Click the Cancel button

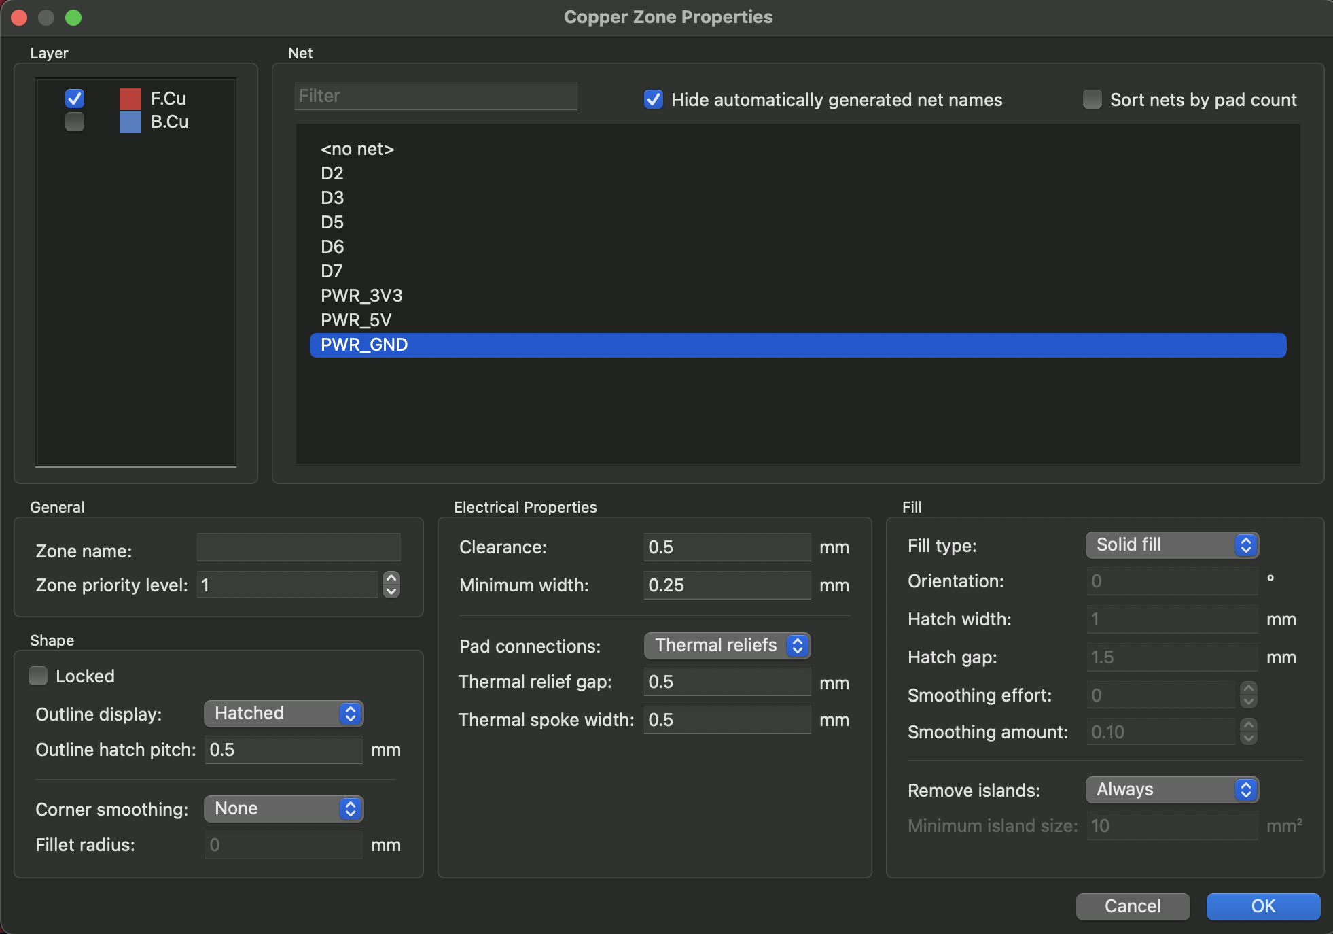coord(1133,906)
